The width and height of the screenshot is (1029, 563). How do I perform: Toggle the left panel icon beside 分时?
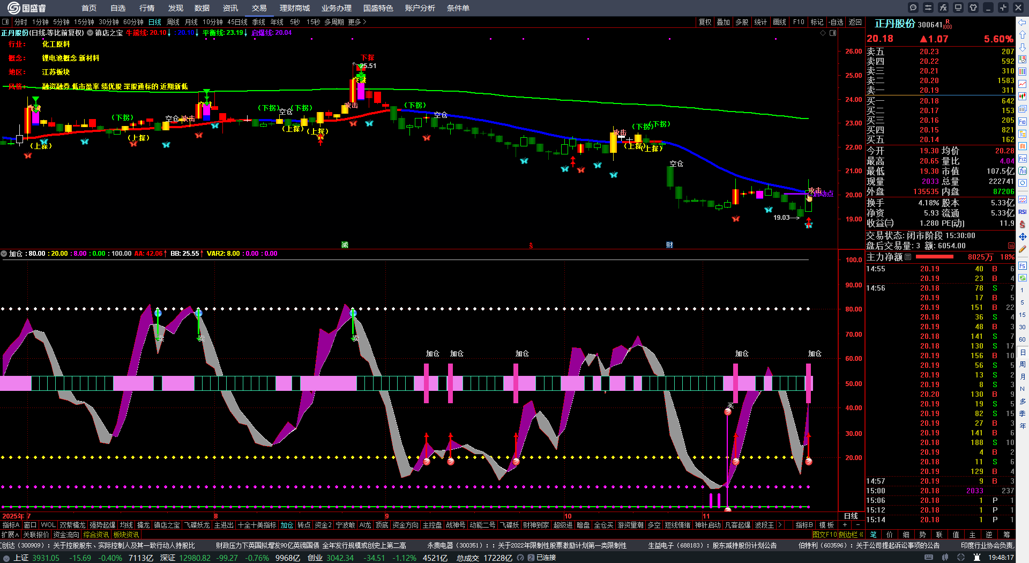coord(5,22)
